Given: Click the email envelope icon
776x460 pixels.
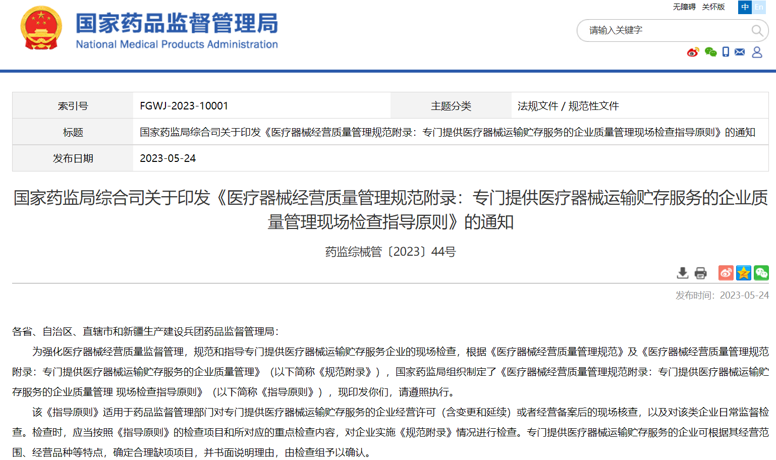Looking at the screenshot, I should 740,52.
